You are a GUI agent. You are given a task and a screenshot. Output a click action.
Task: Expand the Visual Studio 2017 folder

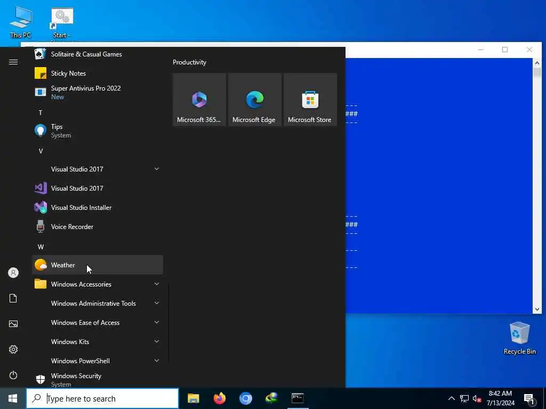click(98, 169)
